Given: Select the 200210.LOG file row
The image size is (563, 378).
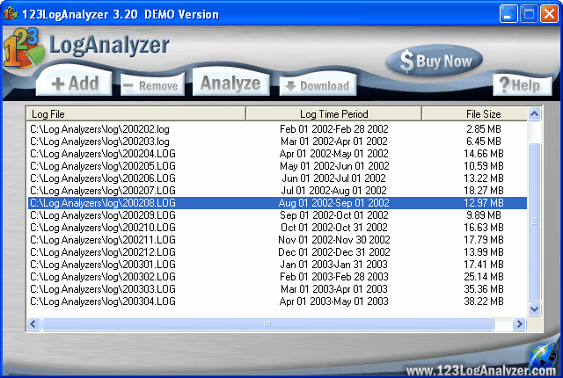Looking at the screenshot, I should (277, 228).
